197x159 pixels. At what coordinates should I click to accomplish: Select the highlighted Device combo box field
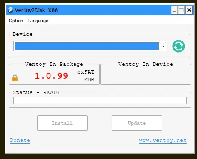(90, 46)
